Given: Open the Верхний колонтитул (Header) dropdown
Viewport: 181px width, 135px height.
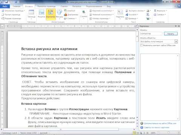Looking at the screenshot, I should (x=101, y=11).
